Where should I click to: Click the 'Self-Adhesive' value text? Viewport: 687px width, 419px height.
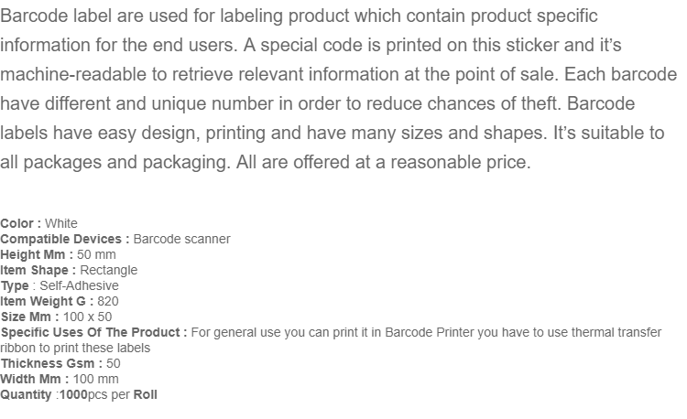click(x=79, y=285)
